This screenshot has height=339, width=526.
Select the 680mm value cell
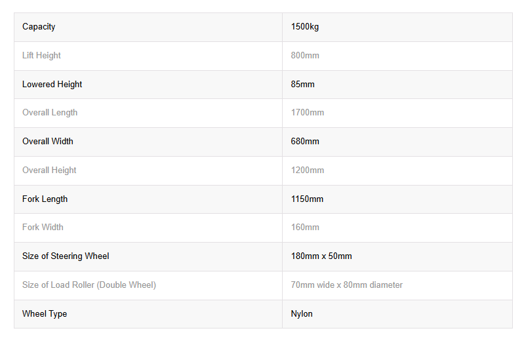[397, 142]
